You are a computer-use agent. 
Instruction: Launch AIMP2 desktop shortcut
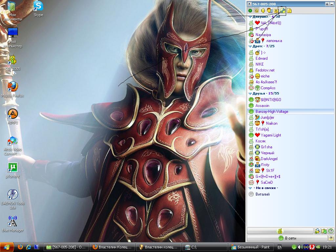click(13, 116)
